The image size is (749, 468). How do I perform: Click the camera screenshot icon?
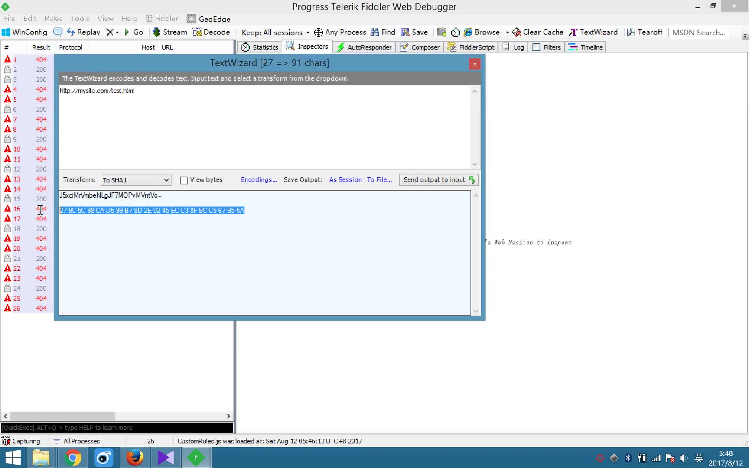click(x=442, y=32)
